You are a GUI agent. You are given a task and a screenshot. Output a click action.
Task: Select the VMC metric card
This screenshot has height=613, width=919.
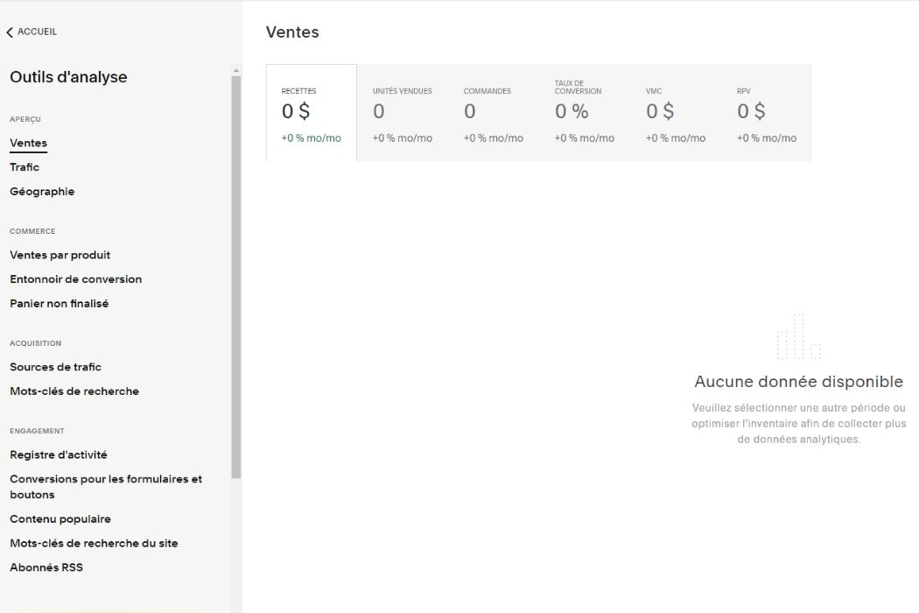pos(676,112)
